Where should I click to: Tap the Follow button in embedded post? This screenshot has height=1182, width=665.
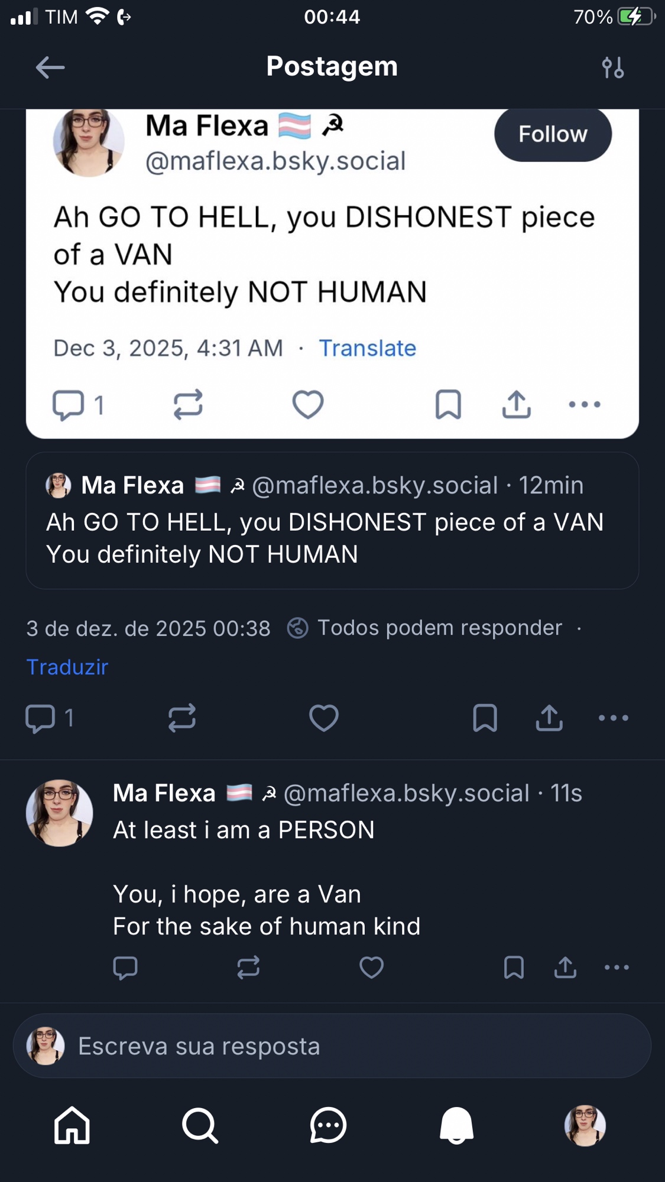[553, 134]
